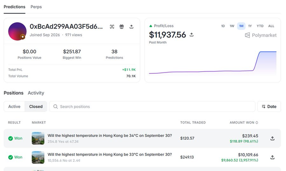Click the "254.8 Yes at 47.3¢" detail

coord(63,142)
